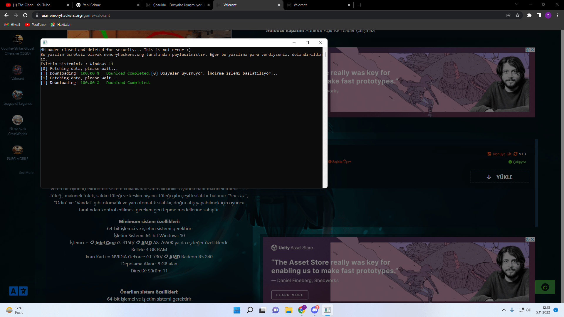
Task: Open the Haritalar bookmark
Action: [x=61, y=25]
